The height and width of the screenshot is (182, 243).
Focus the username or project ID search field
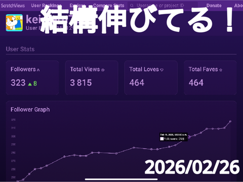163,6
